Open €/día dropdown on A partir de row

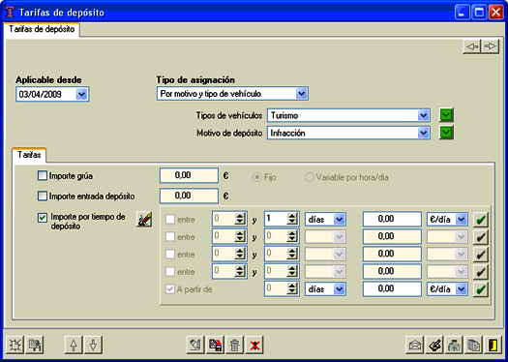pos(461,289)
